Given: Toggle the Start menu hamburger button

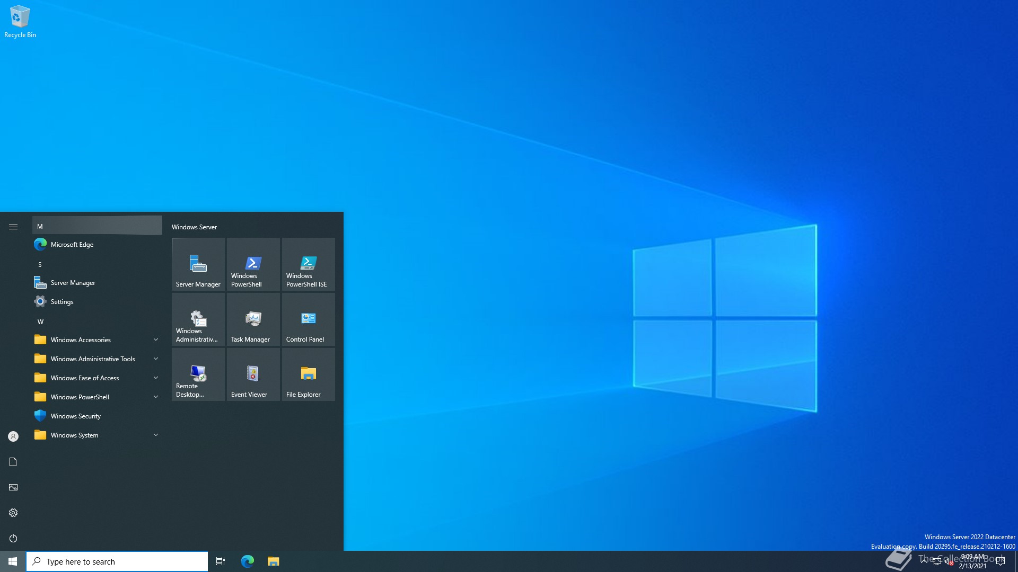Looking at the screenshot, I should tap(13, 227).
